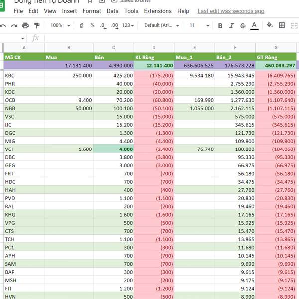Viewport: 299px width, 299px height.
Task: Click the 'Bán_2' header cell
Action: [235, 57]
